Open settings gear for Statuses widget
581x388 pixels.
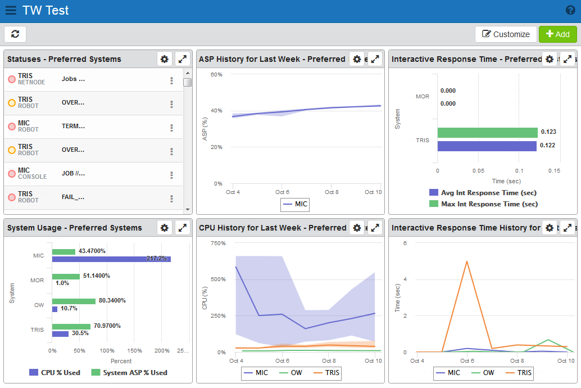pos(165,59)
